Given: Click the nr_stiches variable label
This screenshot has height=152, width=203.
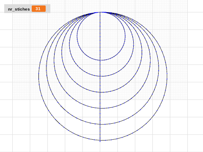Looking at the screenshot, I should point(19,9).
